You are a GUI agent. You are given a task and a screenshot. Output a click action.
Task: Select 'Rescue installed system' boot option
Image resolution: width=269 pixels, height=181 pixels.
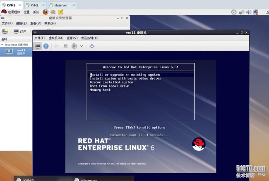pos(111,82)
